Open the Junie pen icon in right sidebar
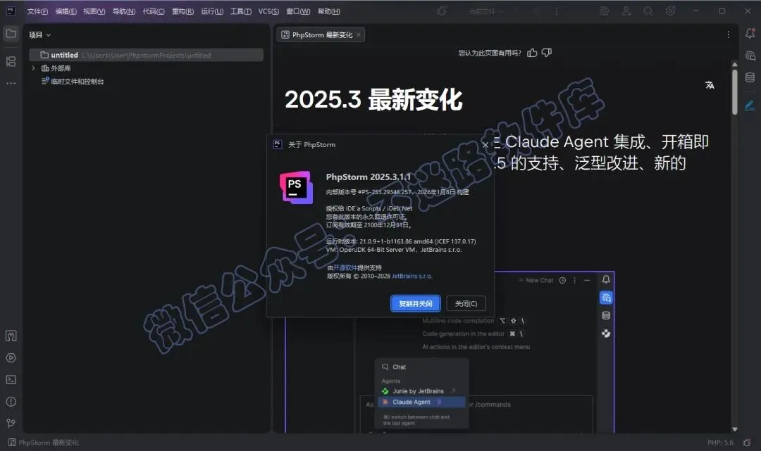The width and height of the screenshot is (761, 451). [x=750, y=105]
